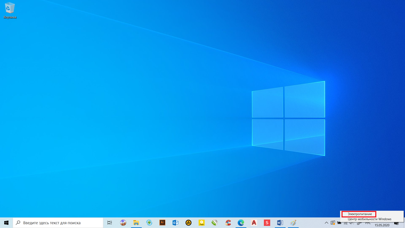Image resolution: width=405 pixels, height=228 pixels.
Task: Open the yellow Player app
Action: (201, 223)
